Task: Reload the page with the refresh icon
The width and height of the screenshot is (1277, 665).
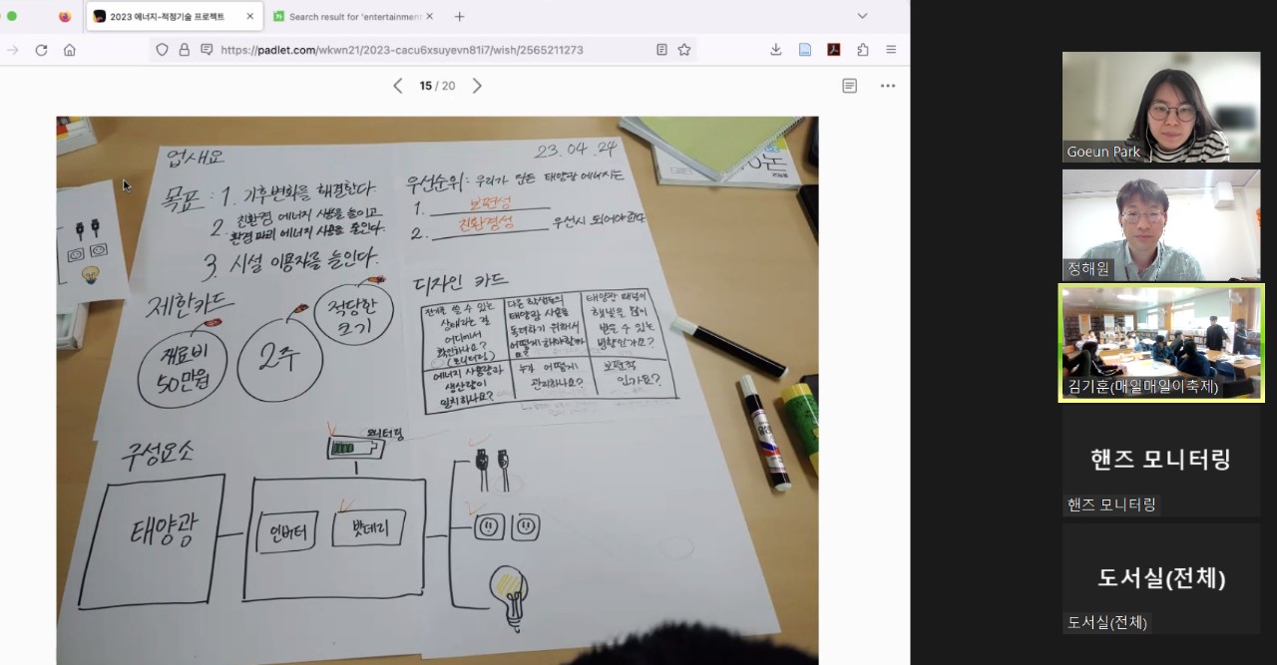Action: coord(41,50)
